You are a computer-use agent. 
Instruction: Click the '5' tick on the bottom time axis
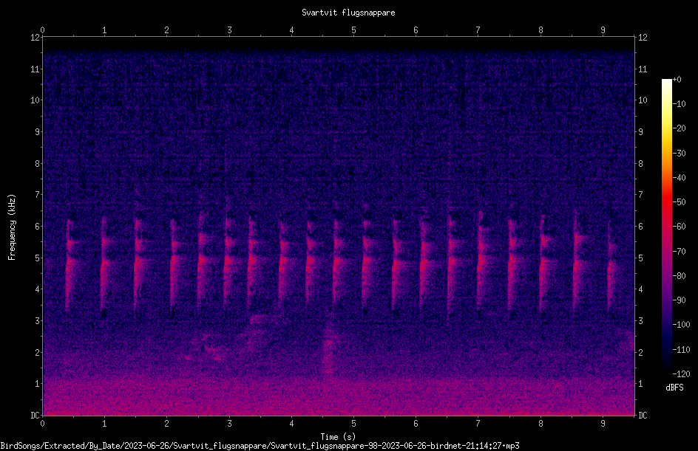pos(353,424)
